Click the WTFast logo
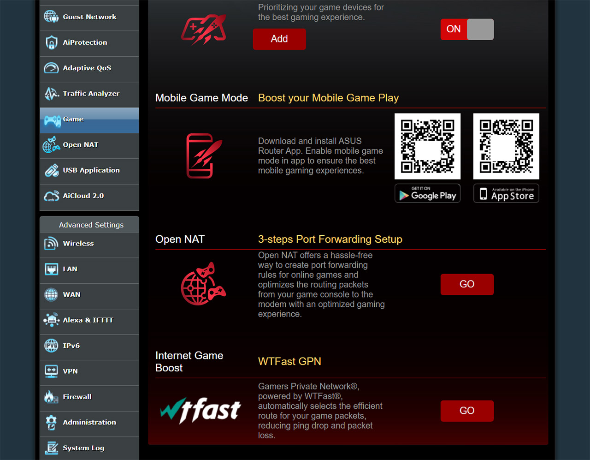This screenshot has height=460, width=590. pyautogui.click(x=201, y=410)
